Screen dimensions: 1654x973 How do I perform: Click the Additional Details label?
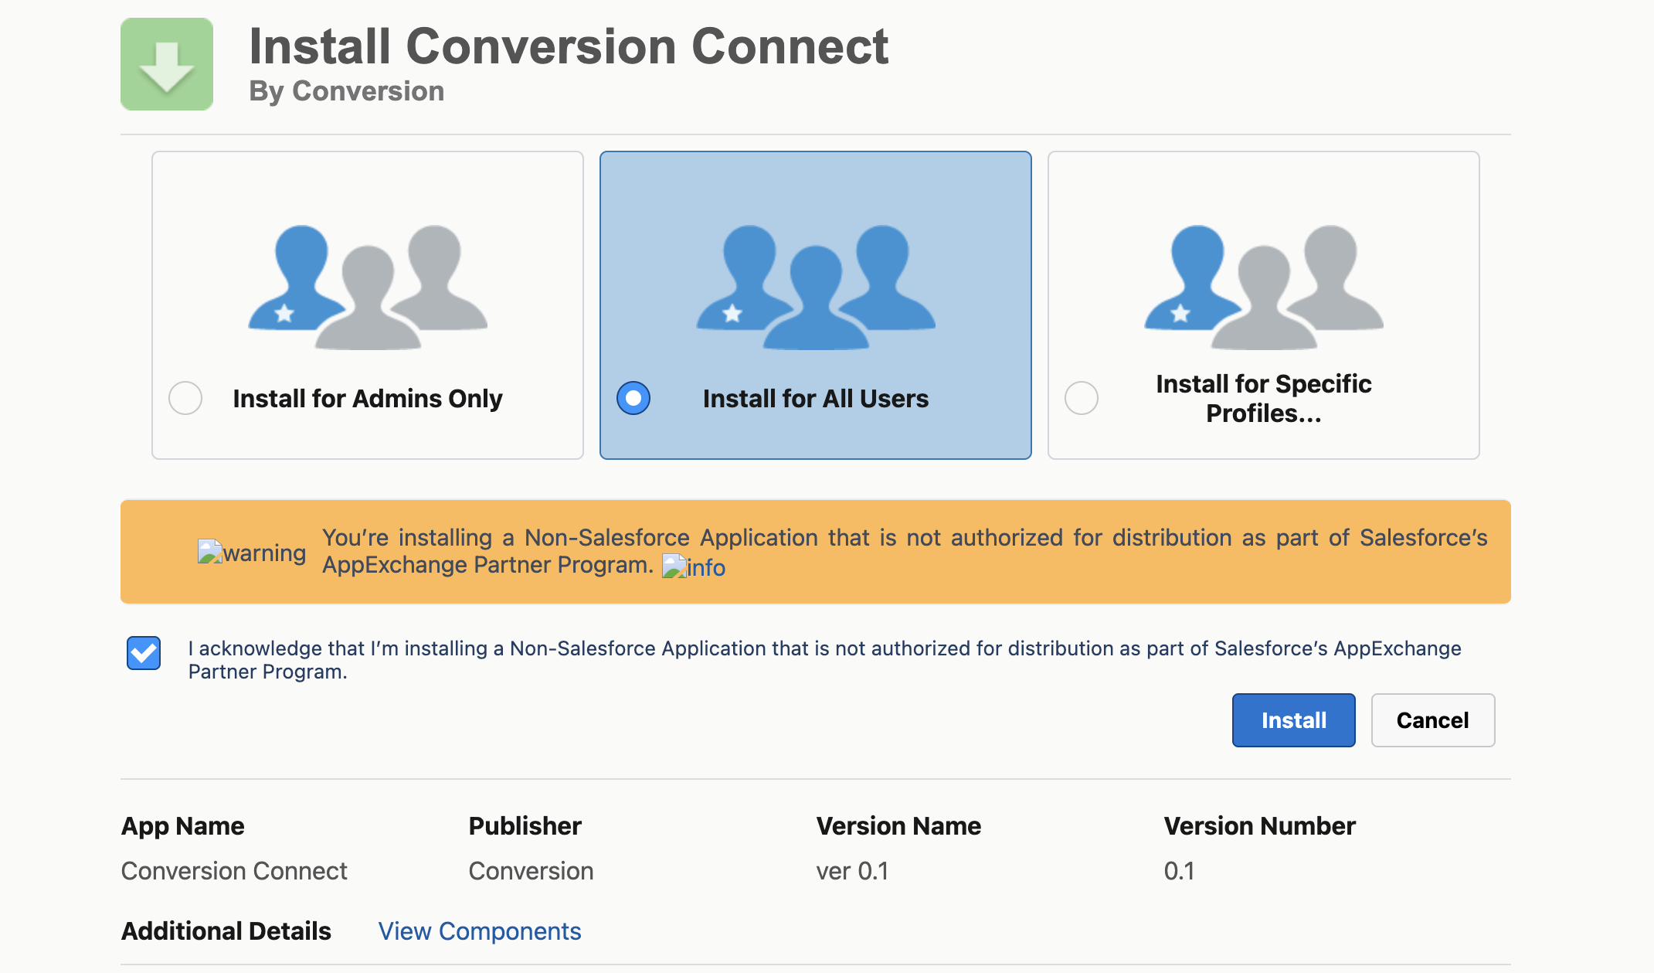click(x=226, y=931)
